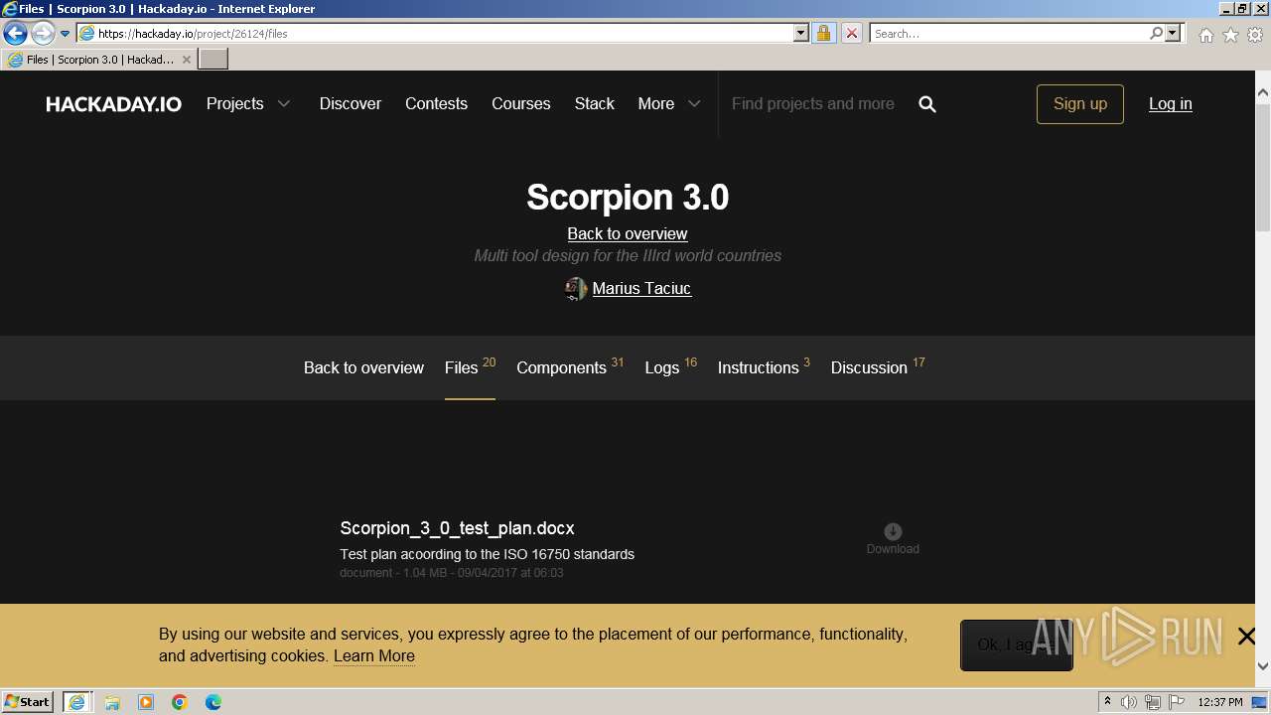Select Back to overview in project nav
This screenshot has height=715, width=1271.
tap(363, 367)
